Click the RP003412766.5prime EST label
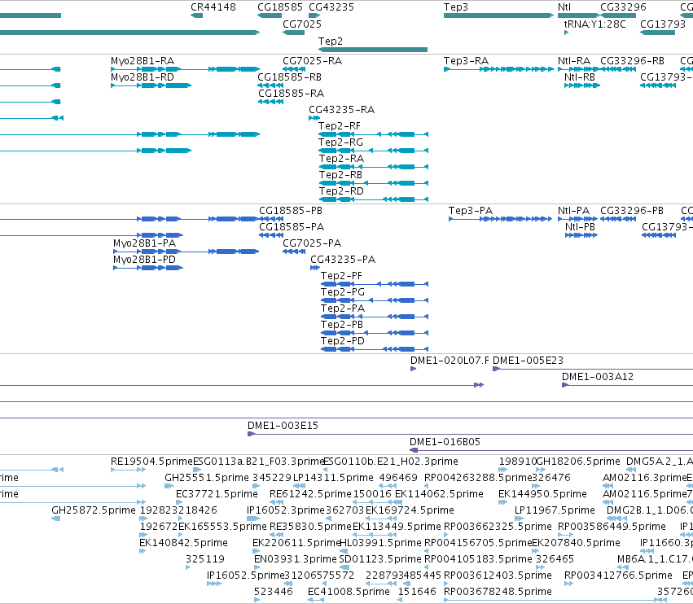The width and height of the screenshot is (693, 604). coord(618,576)
